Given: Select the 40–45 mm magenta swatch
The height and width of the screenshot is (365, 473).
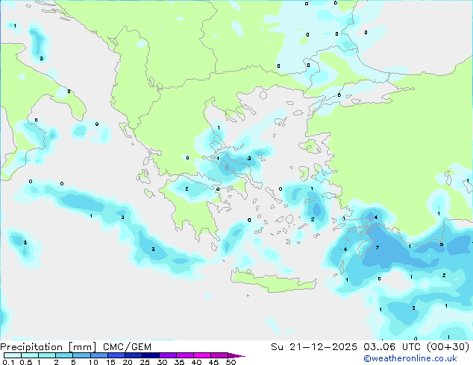Looking at the screenshot, I should tap(202, 355).
